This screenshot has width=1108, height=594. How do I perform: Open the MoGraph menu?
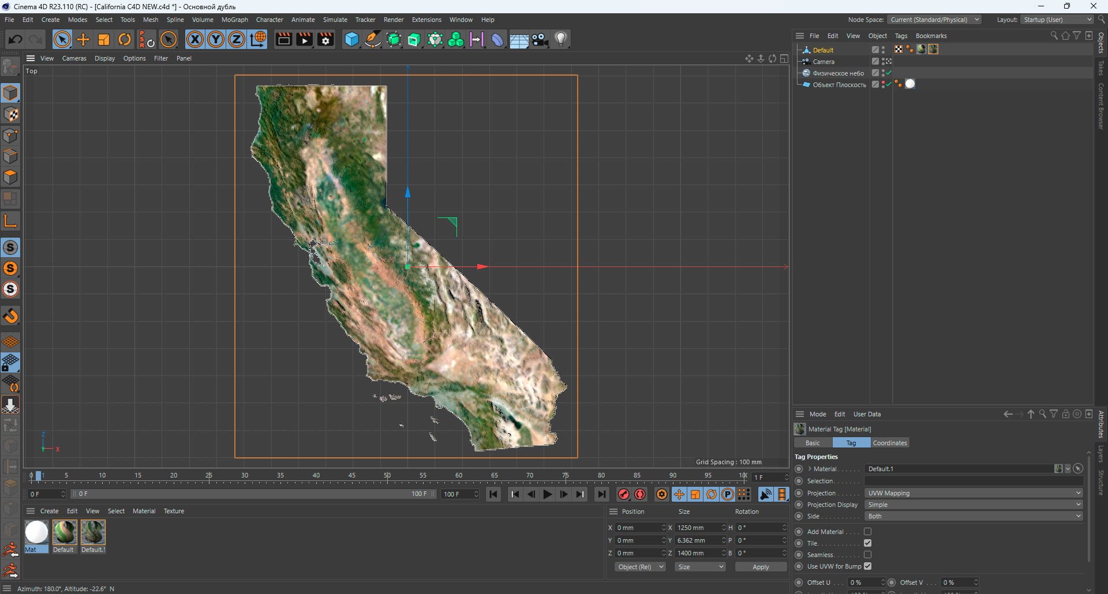pos(234,20)
